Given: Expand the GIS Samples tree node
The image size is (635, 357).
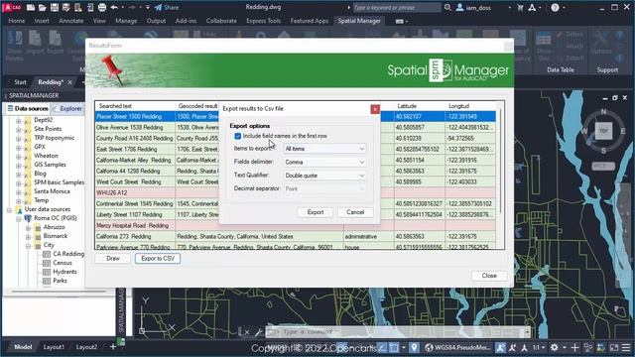Looking at the screenshot, I should click(x=18, y=166).
